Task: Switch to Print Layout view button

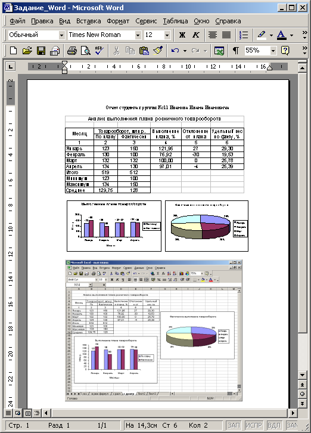Action: 27,413
